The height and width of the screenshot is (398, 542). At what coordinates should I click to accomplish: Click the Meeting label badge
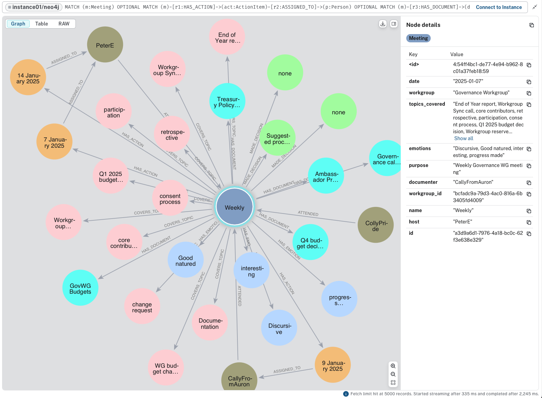[418, 38]
